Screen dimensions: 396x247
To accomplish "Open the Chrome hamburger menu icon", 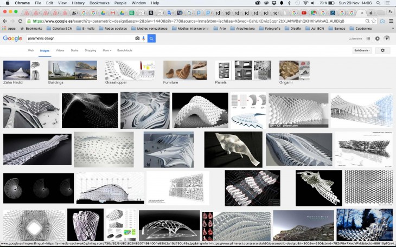I will (x=390, y=21).
